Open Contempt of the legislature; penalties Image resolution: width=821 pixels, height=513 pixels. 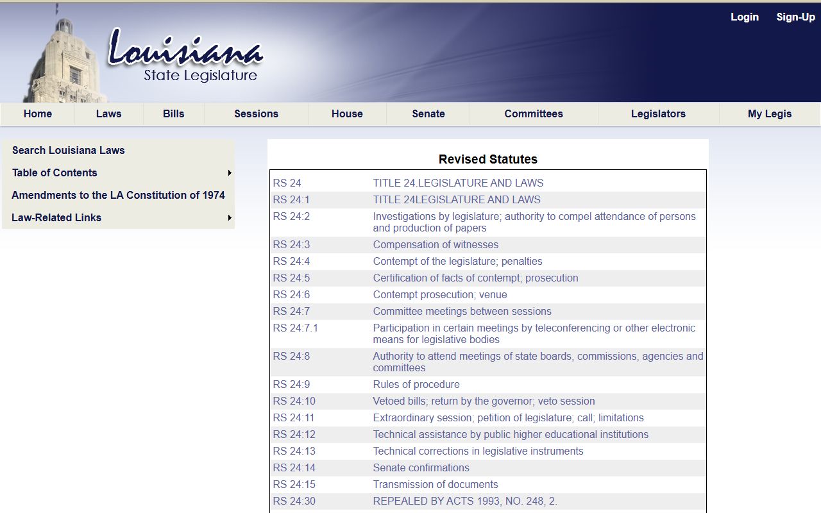click(457, 261)
